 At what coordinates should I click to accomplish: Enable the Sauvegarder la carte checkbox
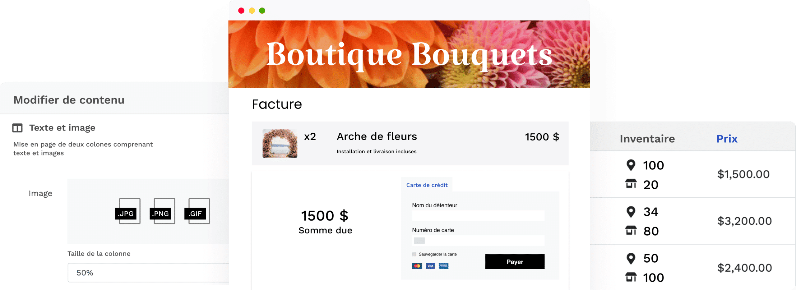(x=414, y=254)
